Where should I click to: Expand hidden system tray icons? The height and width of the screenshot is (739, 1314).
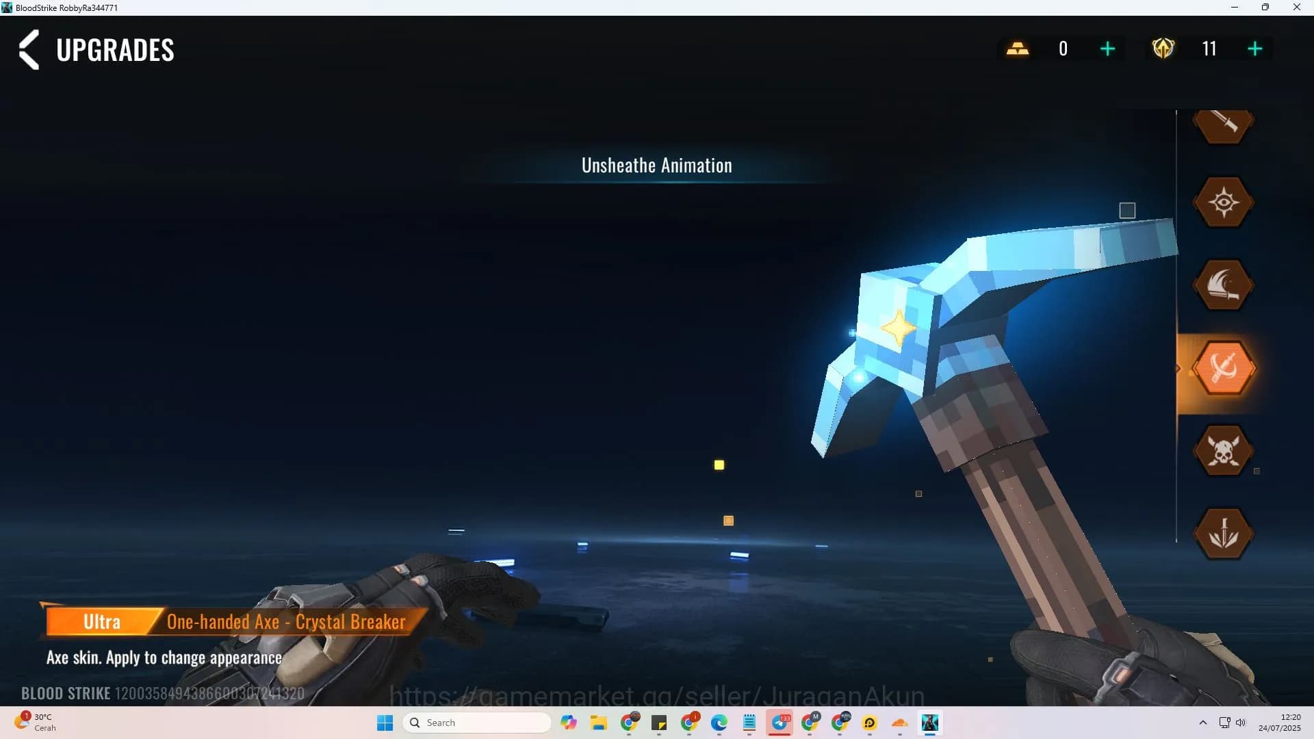point(1202,722)
